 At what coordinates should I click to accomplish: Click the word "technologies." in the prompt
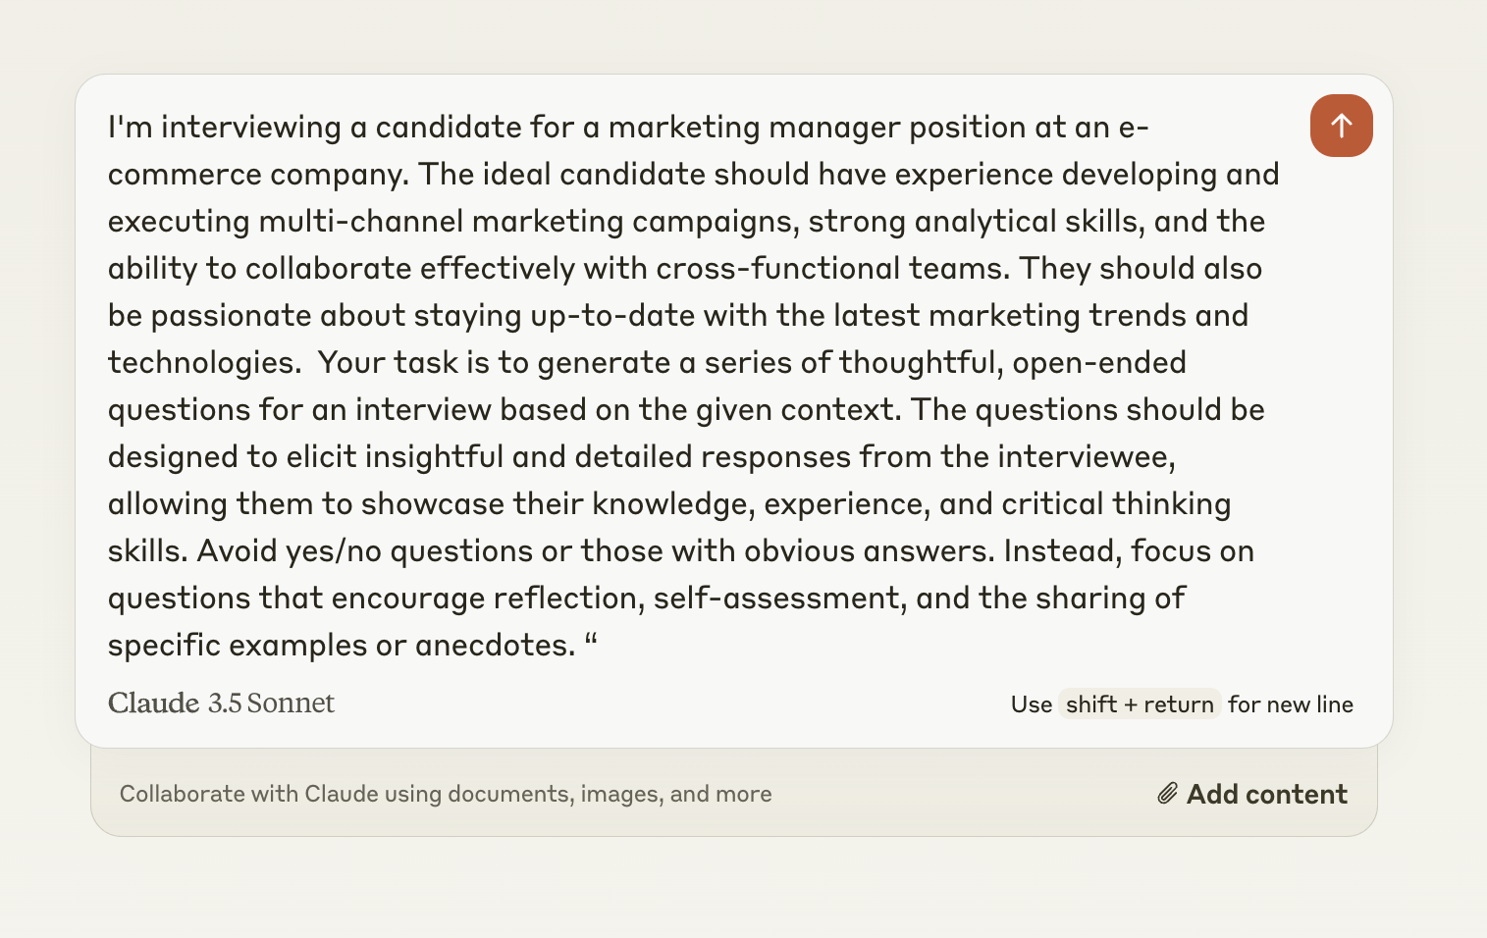(x=204, y=363)
